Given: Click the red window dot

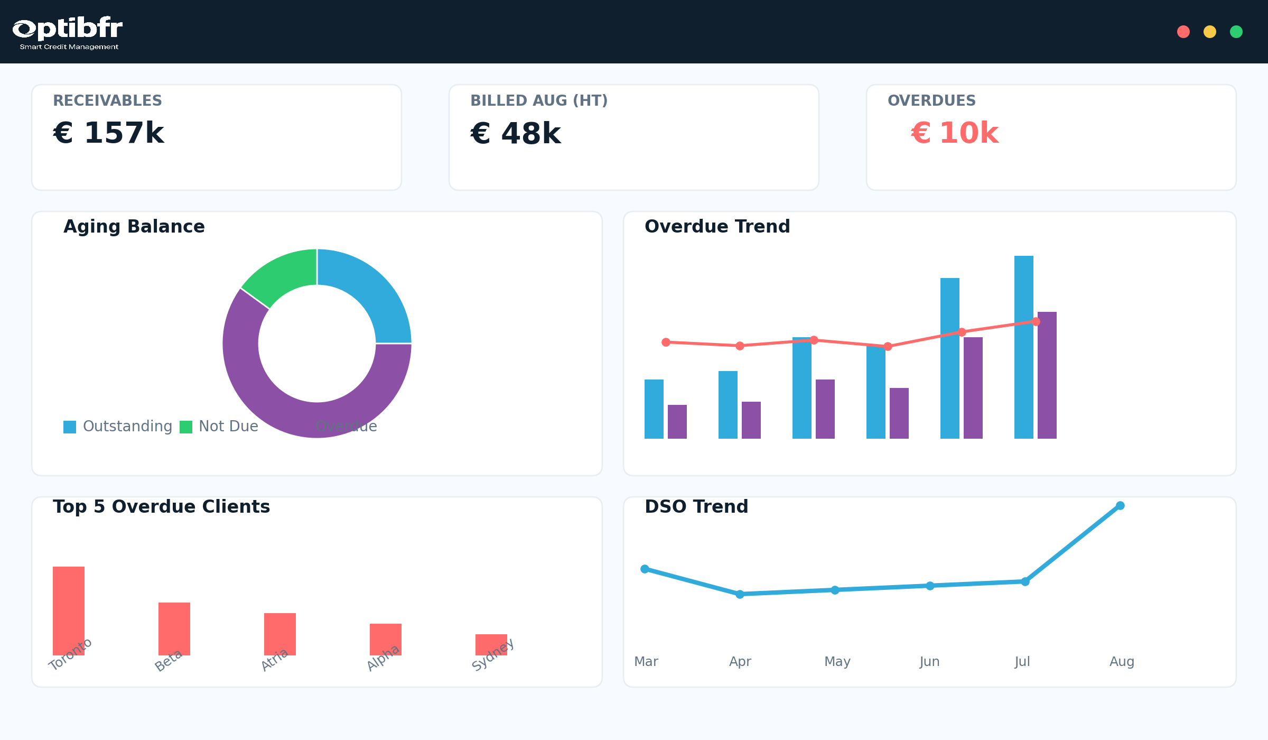Looking at the screenshot, I should [1183, 32].
